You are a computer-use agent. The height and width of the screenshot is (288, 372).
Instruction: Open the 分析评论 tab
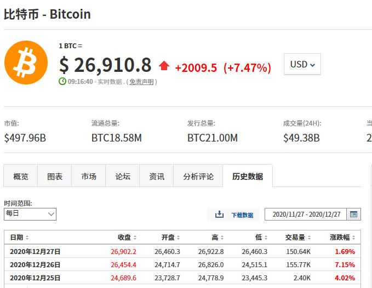(198, 177)
